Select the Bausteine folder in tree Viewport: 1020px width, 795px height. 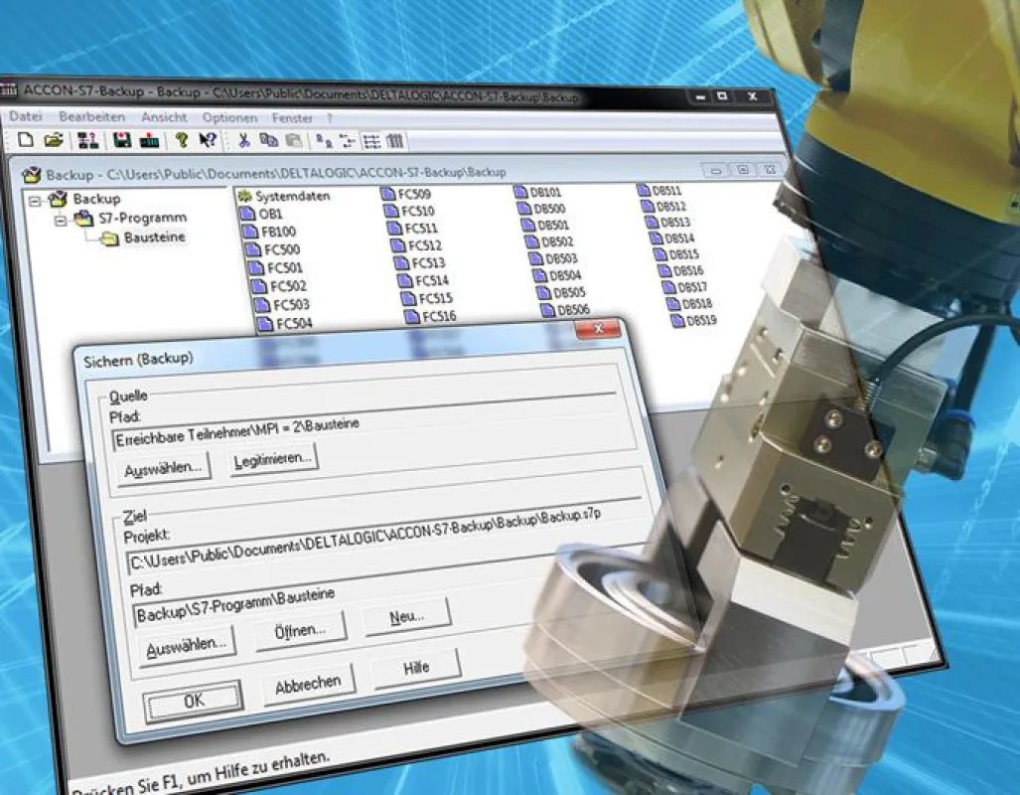pyautogui.click(x=144, y=238)
